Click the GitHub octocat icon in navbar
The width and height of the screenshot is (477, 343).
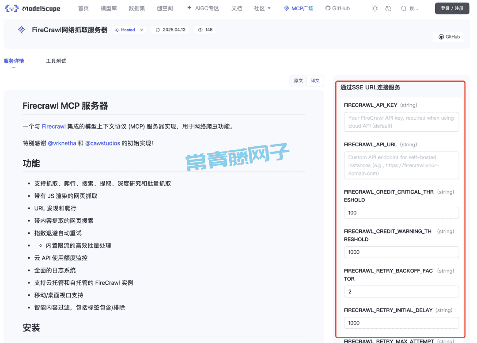tap(328, 8)
